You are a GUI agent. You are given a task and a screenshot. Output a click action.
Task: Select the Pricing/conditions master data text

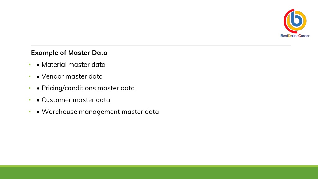click(88, 88)
